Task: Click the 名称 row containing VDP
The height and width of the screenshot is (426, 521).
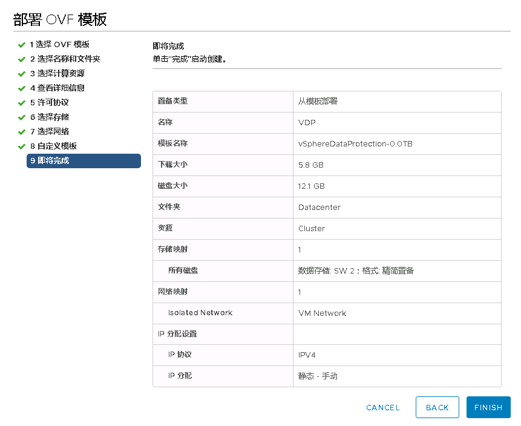Action: pos(327,122)
